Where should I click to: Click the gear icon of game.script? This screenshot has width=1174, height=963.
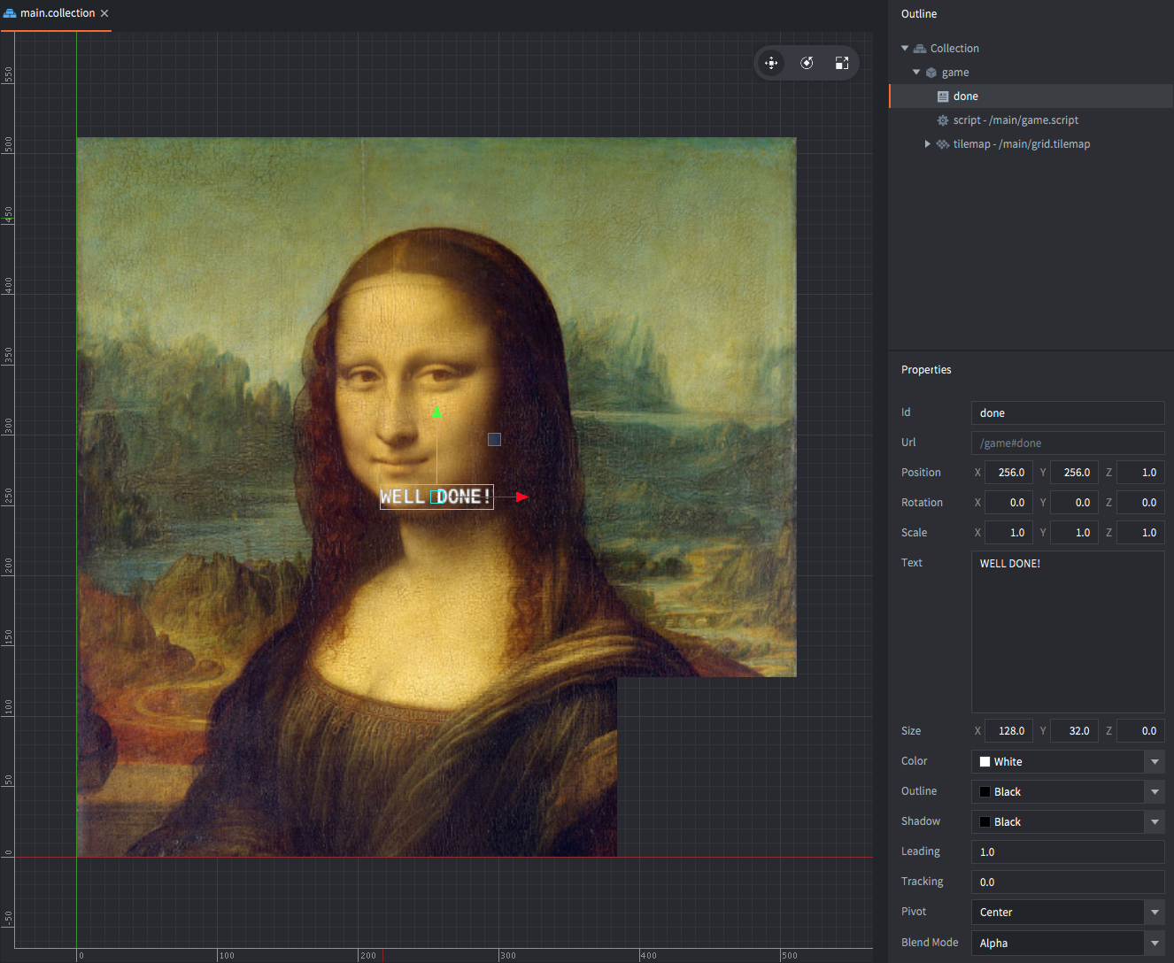point(943,120)
